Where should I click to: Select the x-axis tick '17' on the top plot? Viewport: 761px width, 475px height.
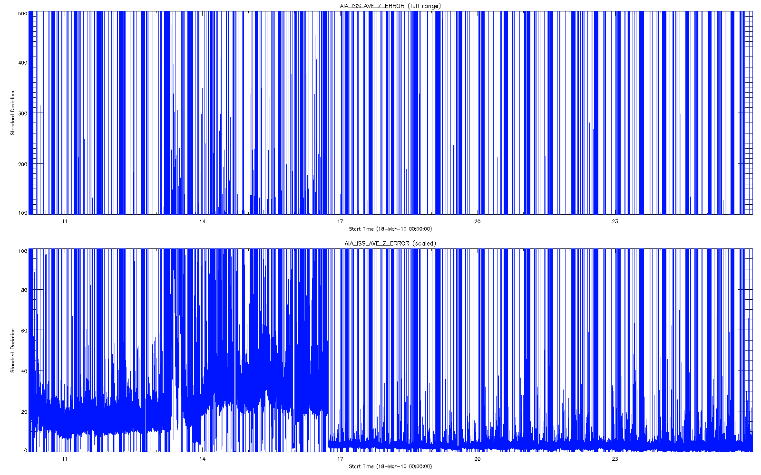pos(340,221)
